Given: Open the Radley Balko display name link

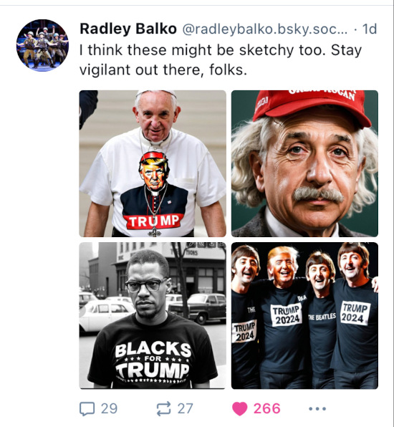Looking at the screenshot, I should tap(128, 29).
